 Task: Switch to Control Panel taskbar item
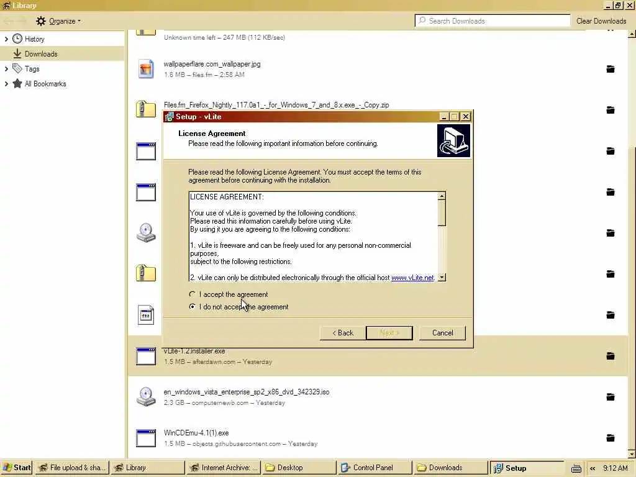click(x=375, y=468)
